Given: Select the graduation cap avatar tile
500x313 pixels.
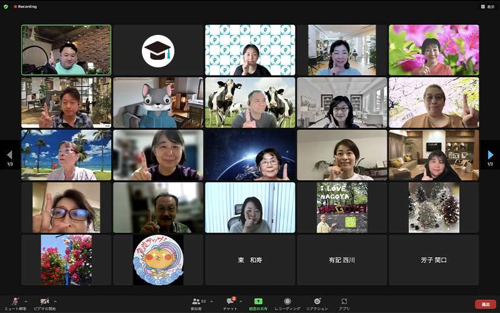Looking at the screenshot, I should 158,50.
